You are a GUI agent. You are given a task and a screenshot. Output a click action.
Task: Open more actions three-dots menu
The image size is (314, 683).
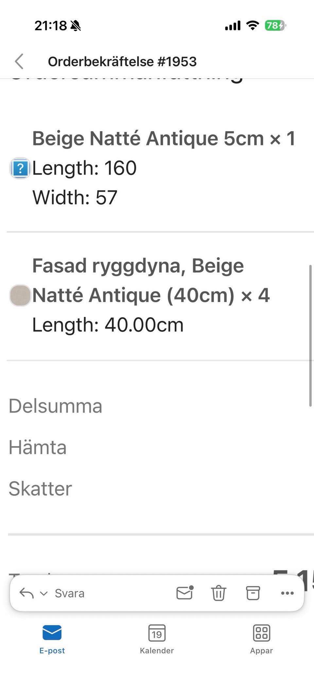[287, 593]
